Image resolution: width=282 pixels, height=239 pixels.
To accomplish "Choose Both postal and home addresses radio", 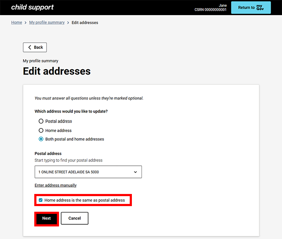I will click(x=41, y=139).
